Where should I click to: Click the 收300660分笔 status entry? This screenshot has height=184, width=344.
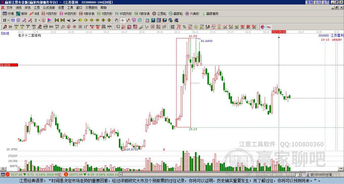tap(321, 175)
